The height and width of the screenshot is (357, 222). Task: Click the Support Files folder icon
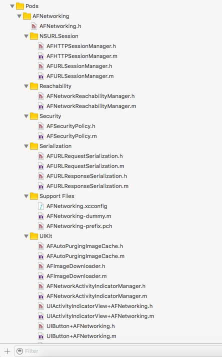[34, 196]
